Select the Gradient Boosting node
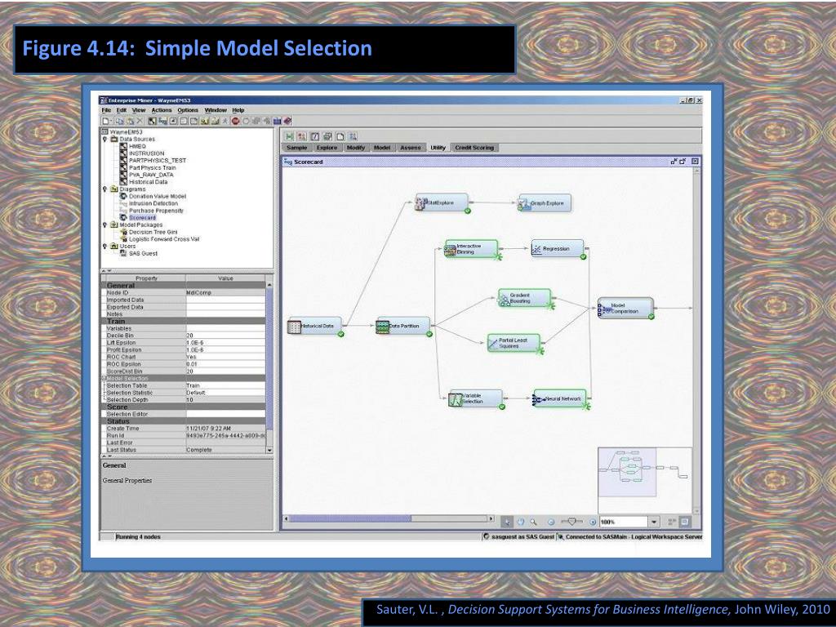 [x=524, y=298]
